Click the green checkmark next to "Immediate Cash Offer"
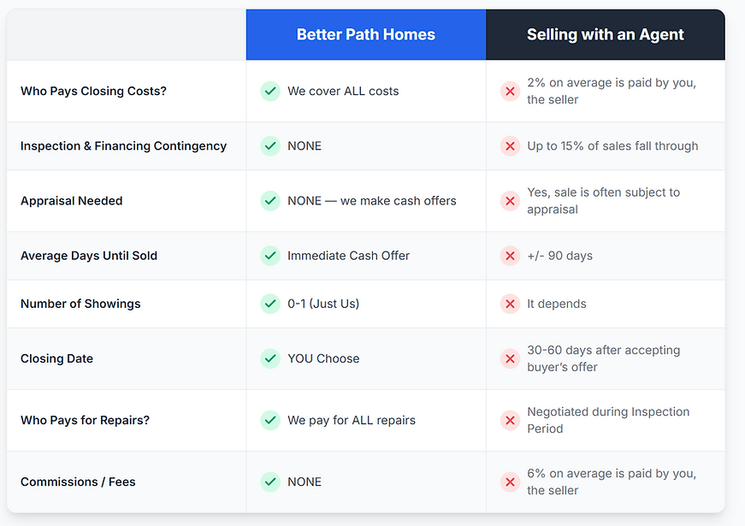This screenshot has height=526, width=745. pyautogui.click(x=270, y=255)
